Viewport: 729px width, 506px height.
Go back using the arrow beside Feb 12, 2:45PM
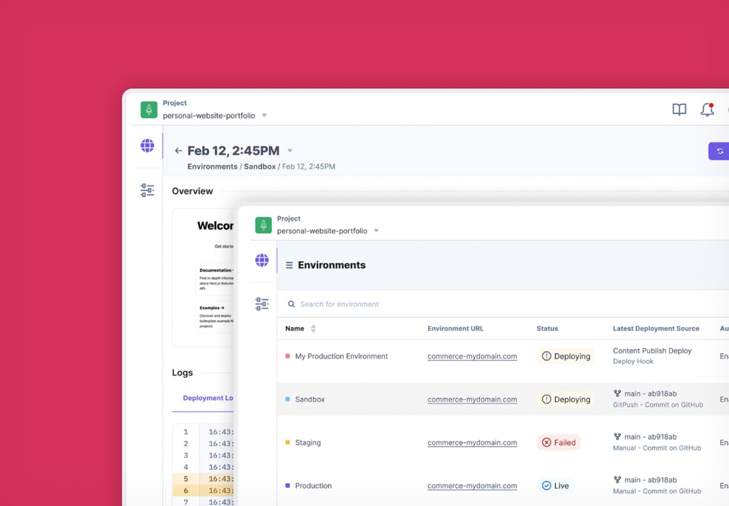tap(179, 151)
